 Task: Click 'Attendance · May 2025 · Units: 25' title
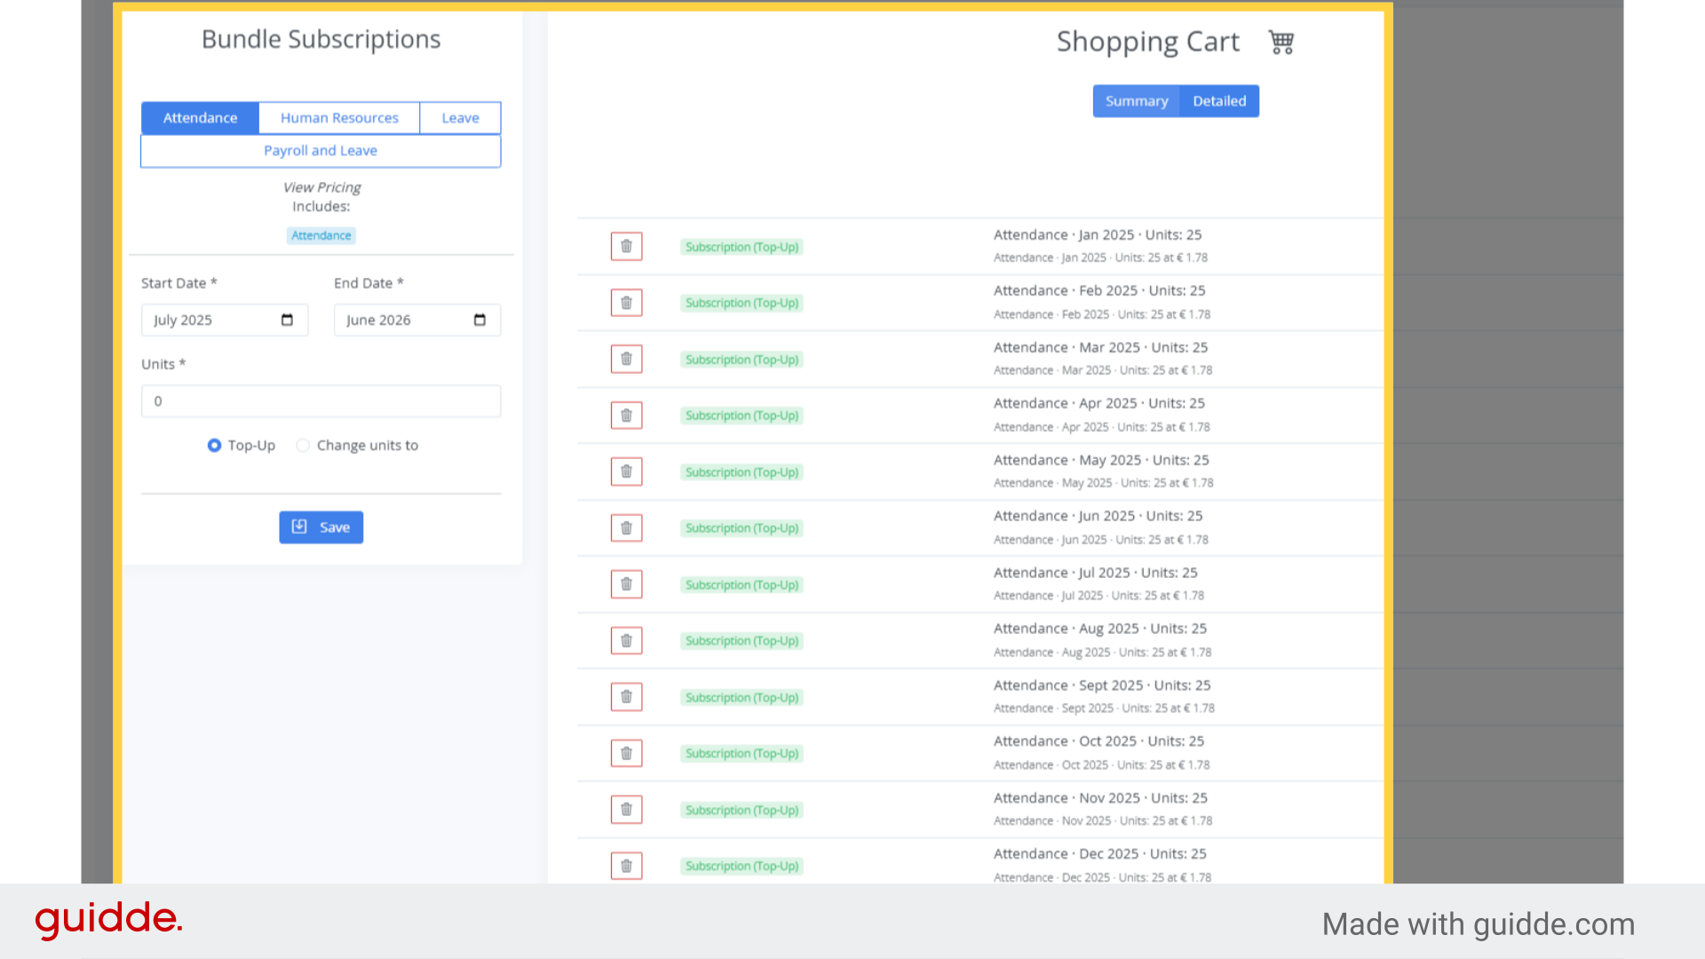[1101, 460]
